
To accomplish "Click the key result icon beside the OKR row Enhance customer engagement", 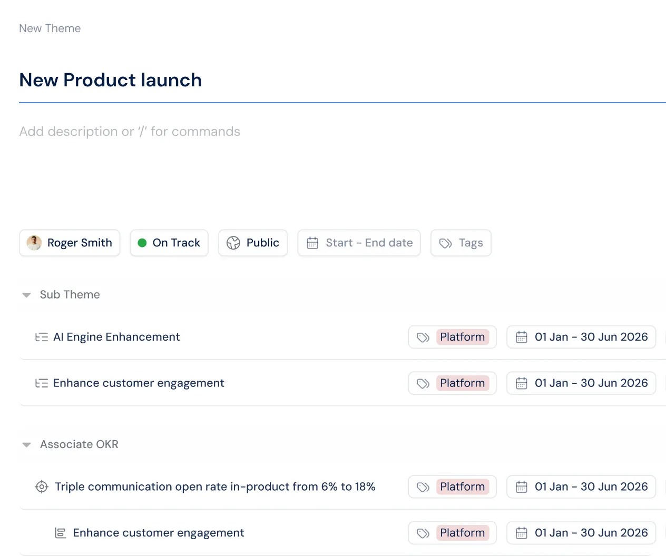I will [61, 533].
